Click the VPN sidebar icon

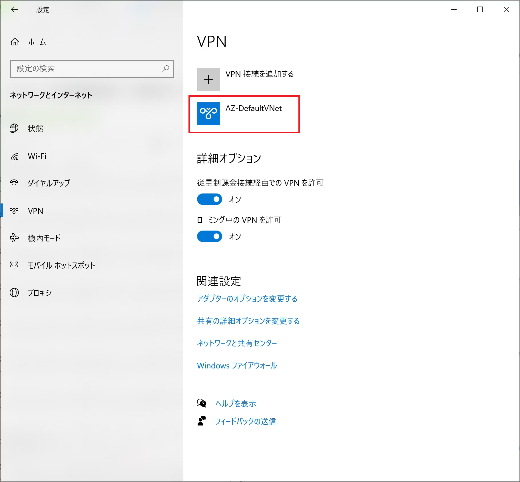14,211
